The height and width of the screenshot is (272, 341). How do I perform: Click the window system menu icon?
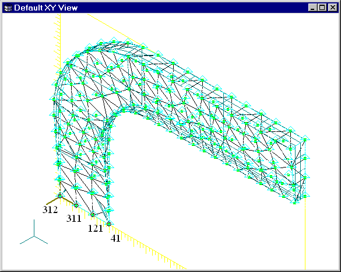click(x=8, y=8)
